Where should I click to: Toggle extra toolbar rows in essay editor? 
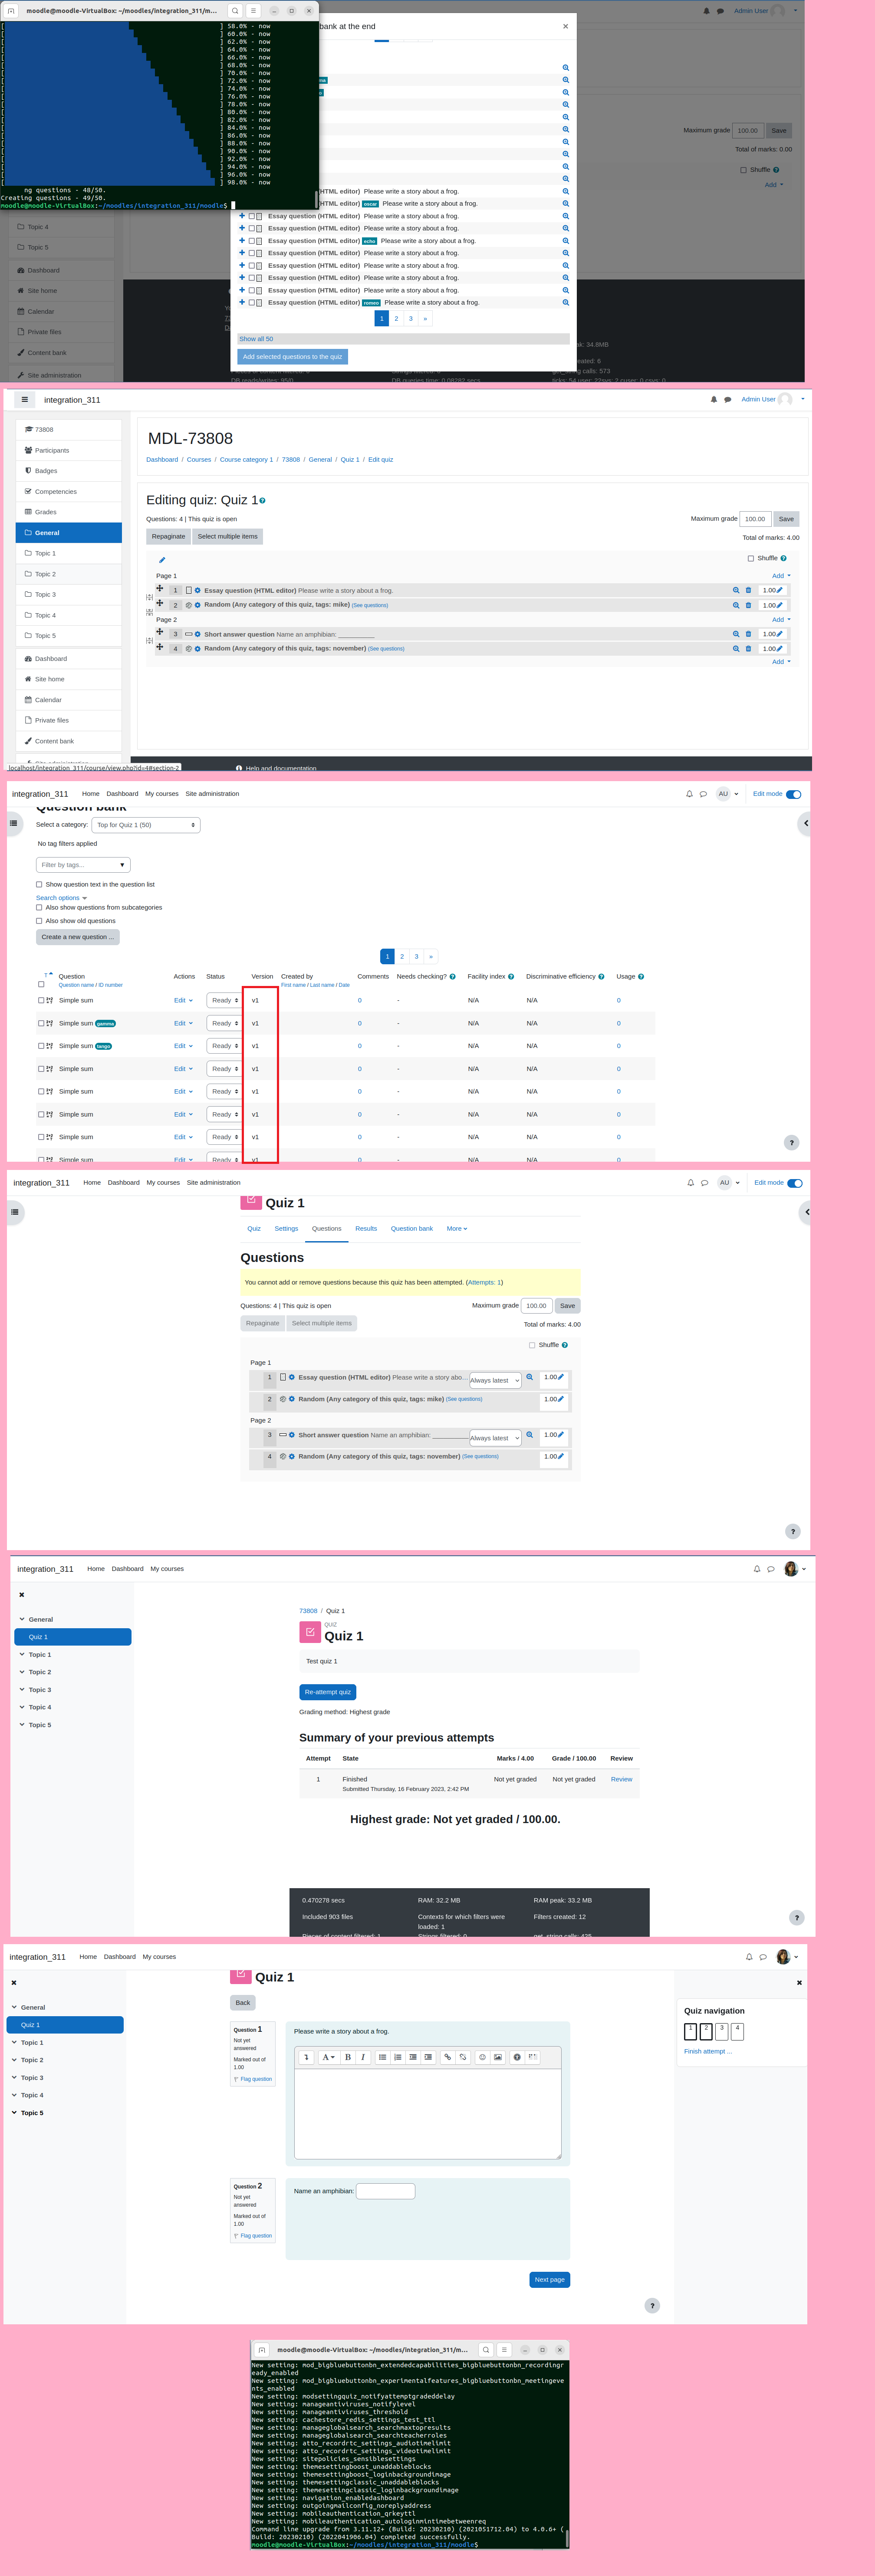307,2057
